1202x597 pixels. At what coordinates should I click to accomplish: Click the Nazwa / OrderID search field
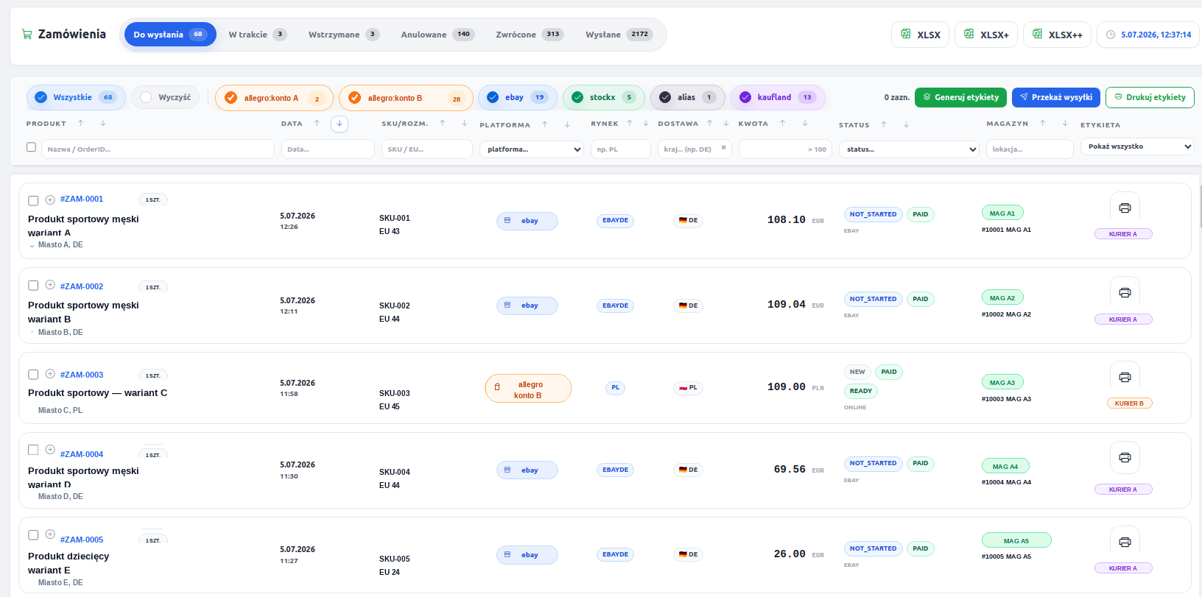(158, 149)
